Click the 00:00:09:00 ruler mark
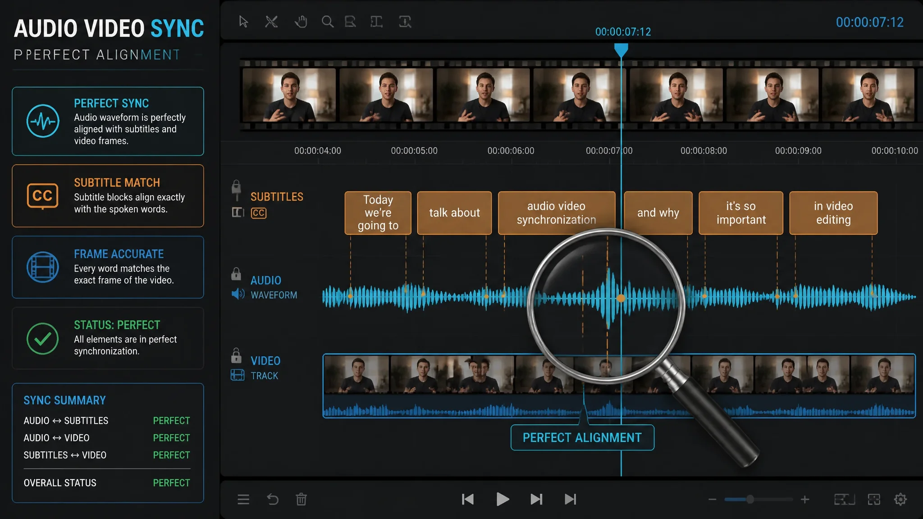 [x=798, y=151]
